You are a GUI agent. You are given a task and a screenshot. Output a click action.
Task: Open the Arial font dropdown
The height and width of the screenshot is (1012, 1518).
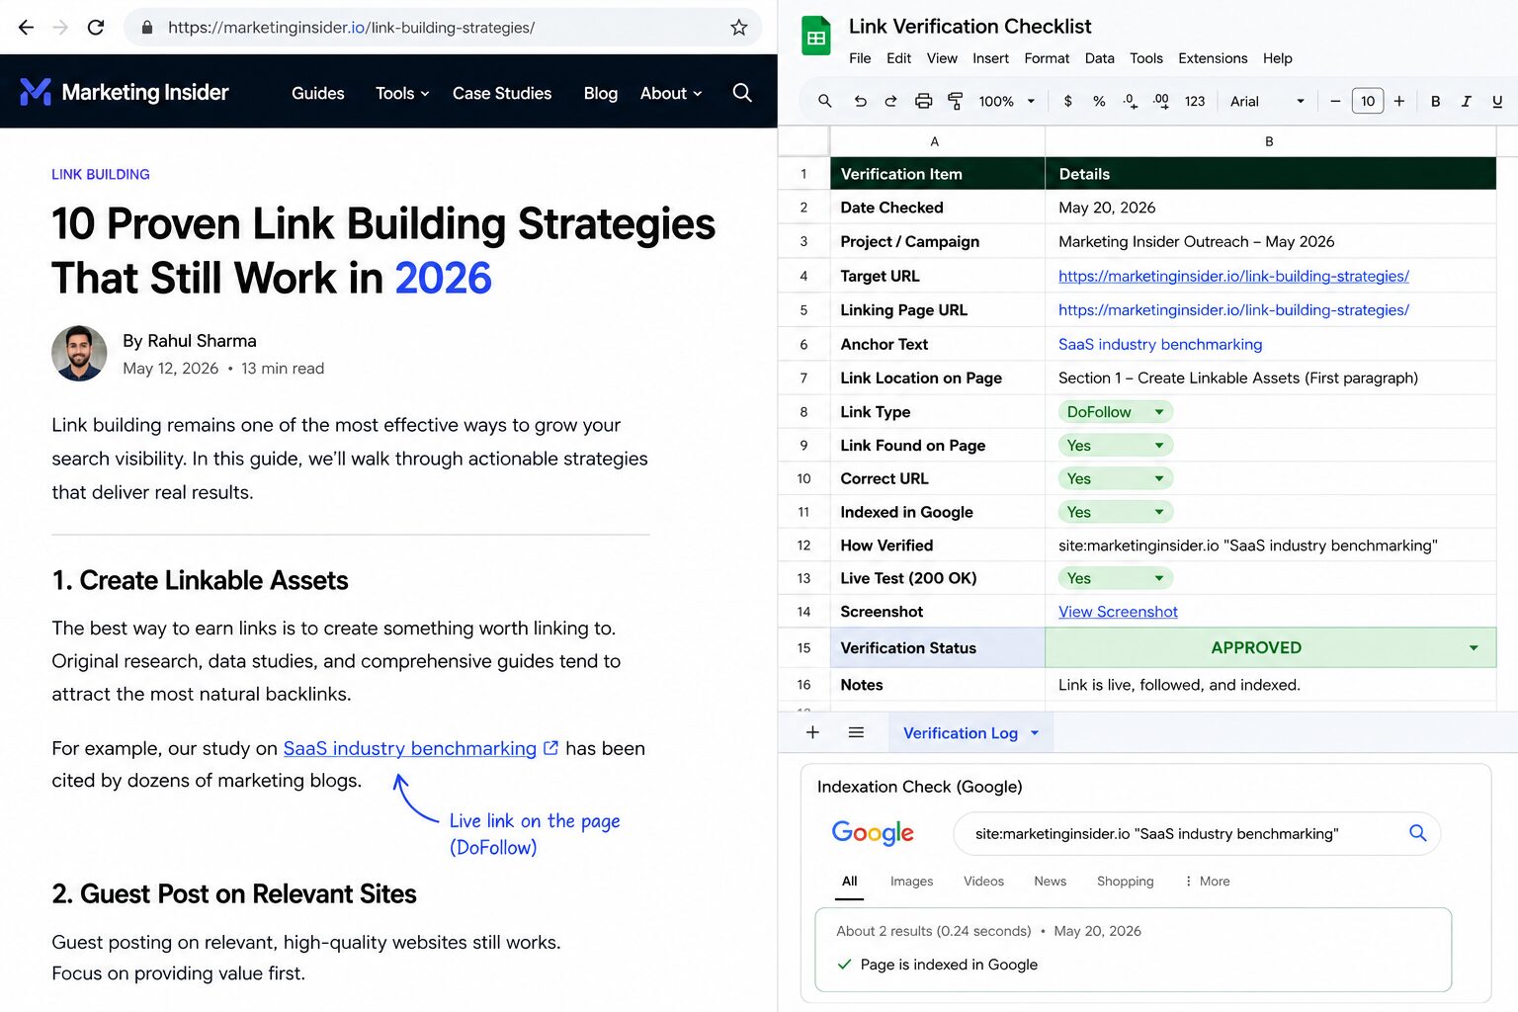tap(1267, 101)
